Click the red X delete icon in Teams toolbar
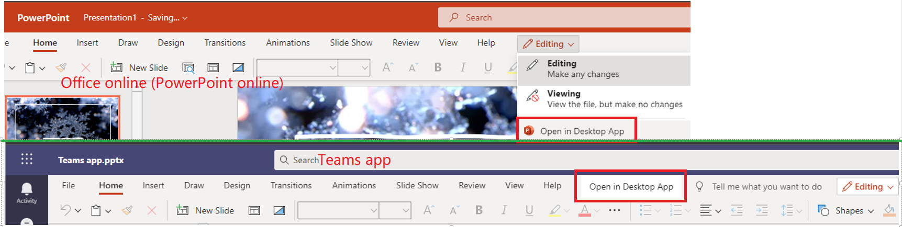 coord(152,210)
